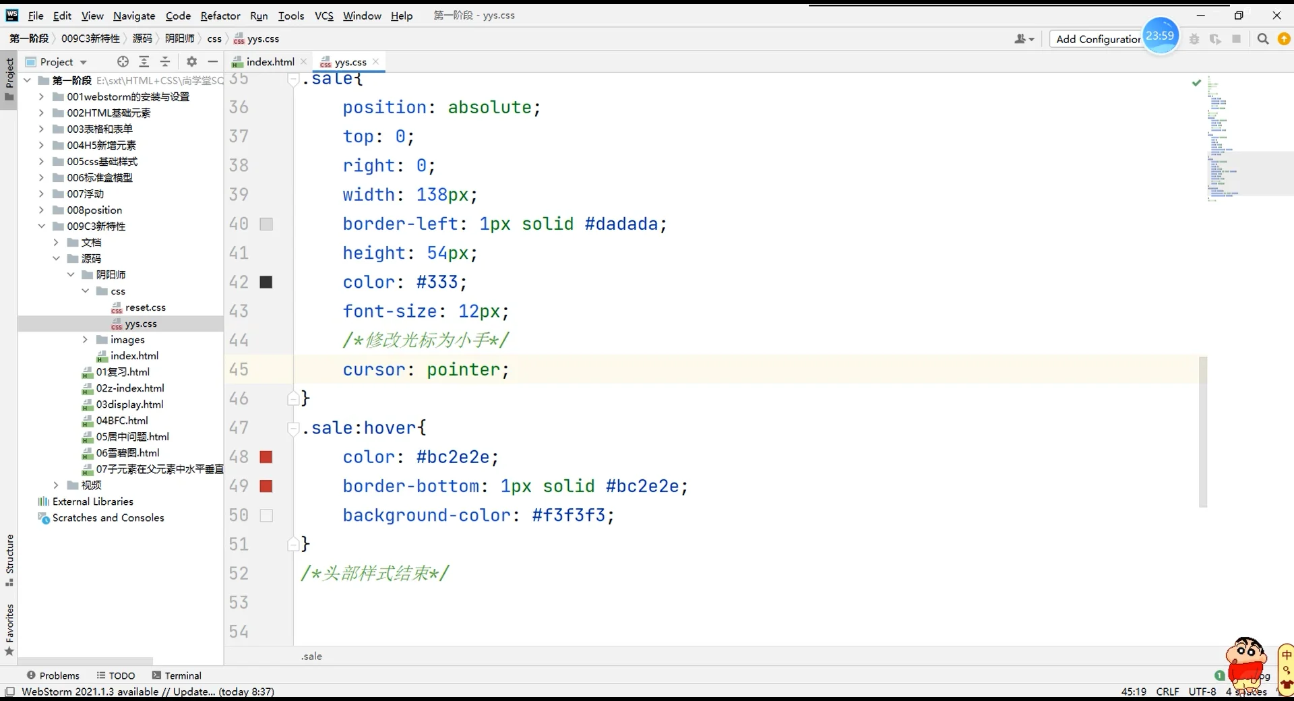Collapse the .sale:hover fold marker
Viewport: 1294px width, 701px height.
pos(292,427)
